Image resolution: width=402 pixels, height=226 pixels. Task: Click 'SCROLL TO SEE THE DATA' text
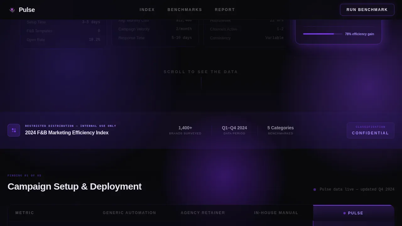click(x=201, y=72)
